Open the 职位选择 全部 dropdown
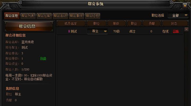 [x=178, y=15]
